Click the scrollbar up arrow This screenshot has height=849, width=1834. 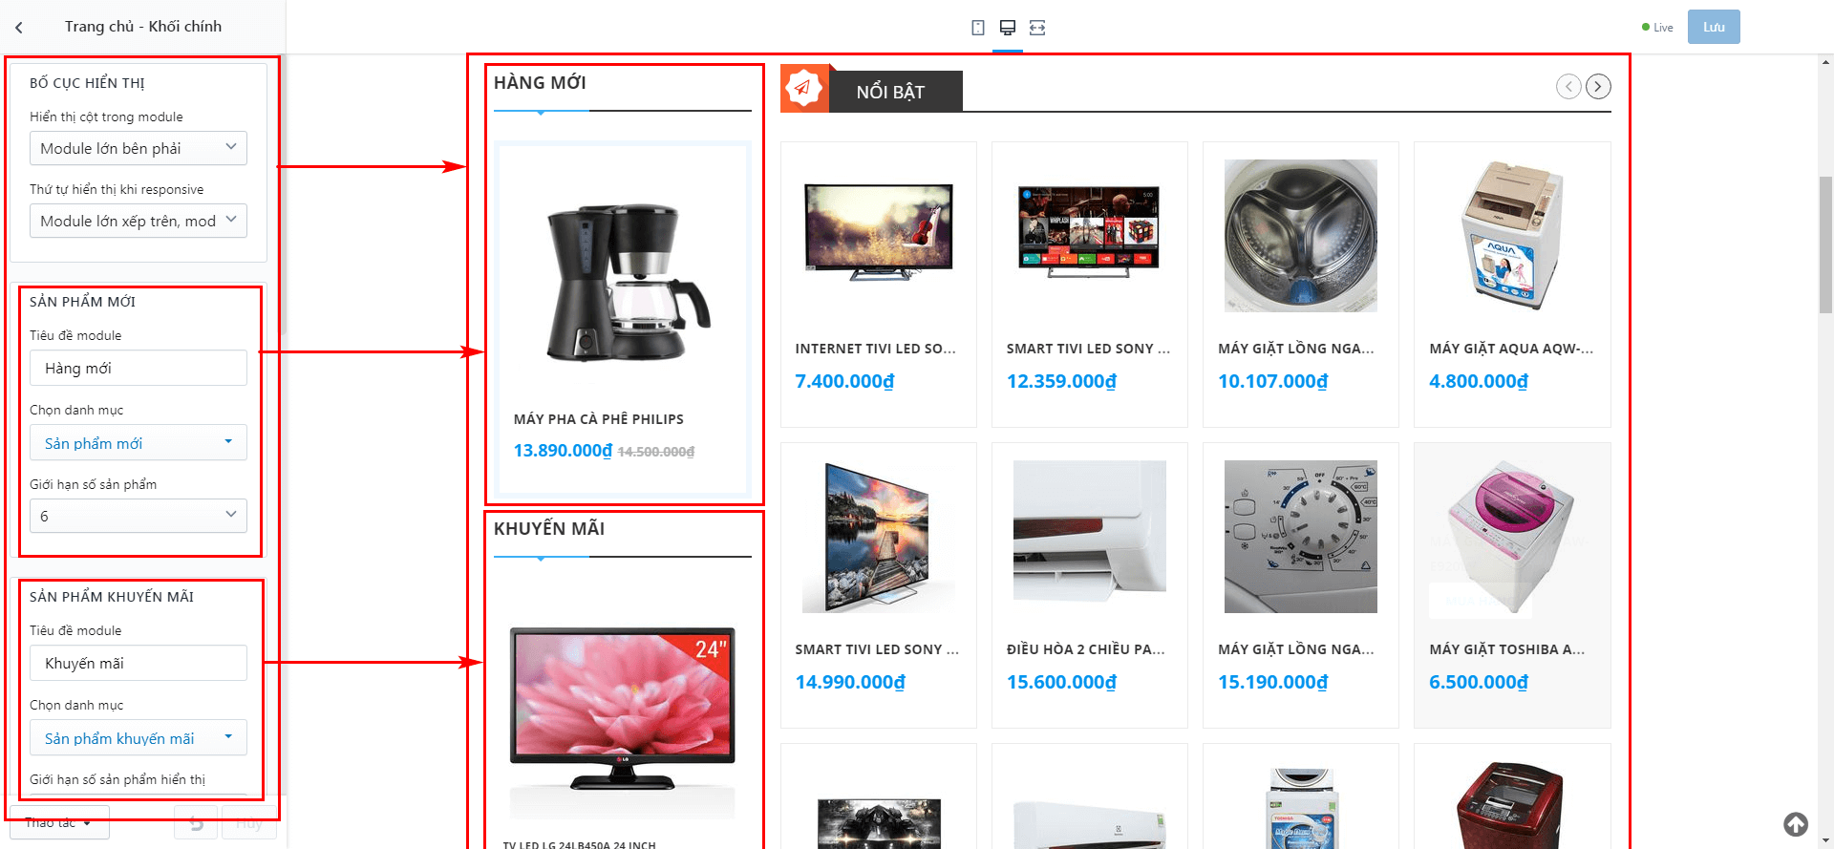[1826, 63]
